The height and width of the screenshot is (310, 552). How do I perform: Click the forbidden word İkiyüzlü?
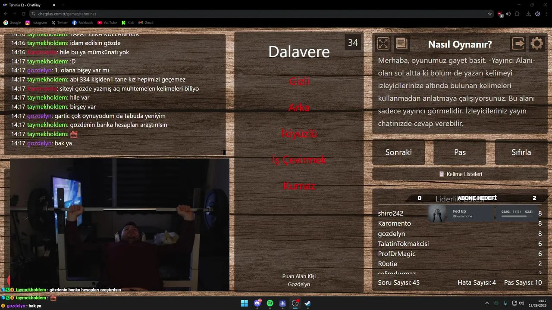[x=299, y=133]
